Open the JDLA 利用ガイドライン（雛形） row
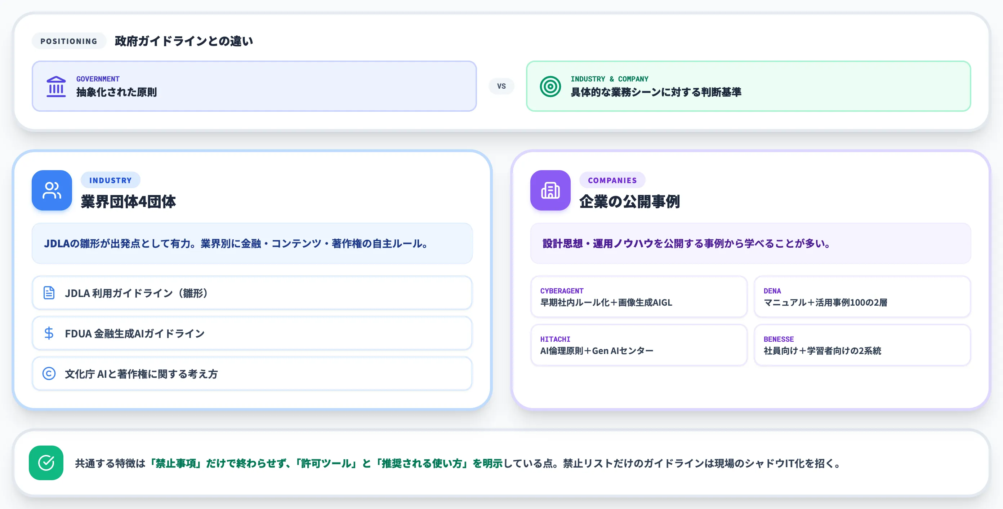 pyautogui.click(x=252, y=292)
